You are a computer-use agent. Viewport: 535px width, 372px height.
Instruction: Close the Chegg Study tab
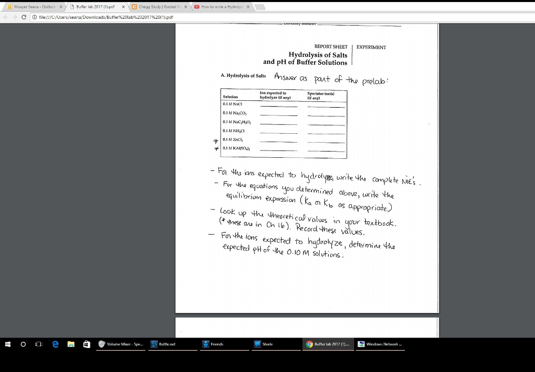pyautogui.click(x=185, y=6)
